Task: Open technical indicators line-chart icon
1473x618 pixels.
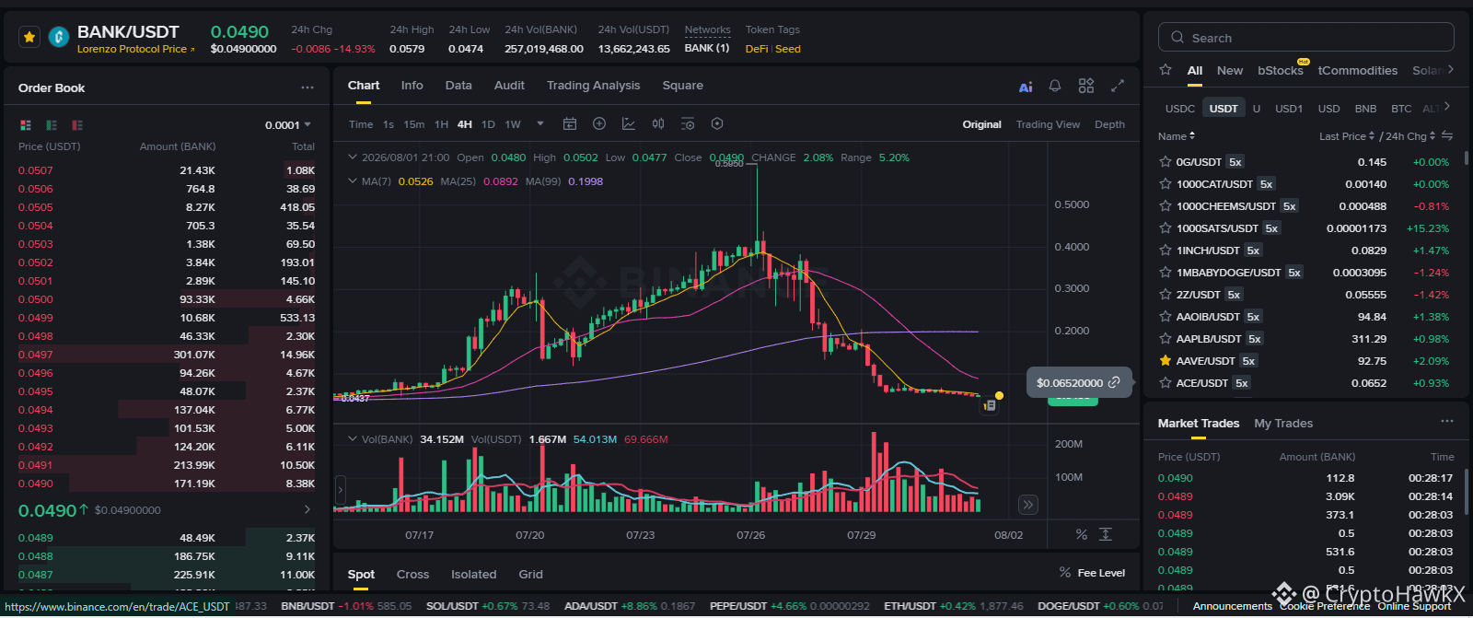Action: pos(629,123)
